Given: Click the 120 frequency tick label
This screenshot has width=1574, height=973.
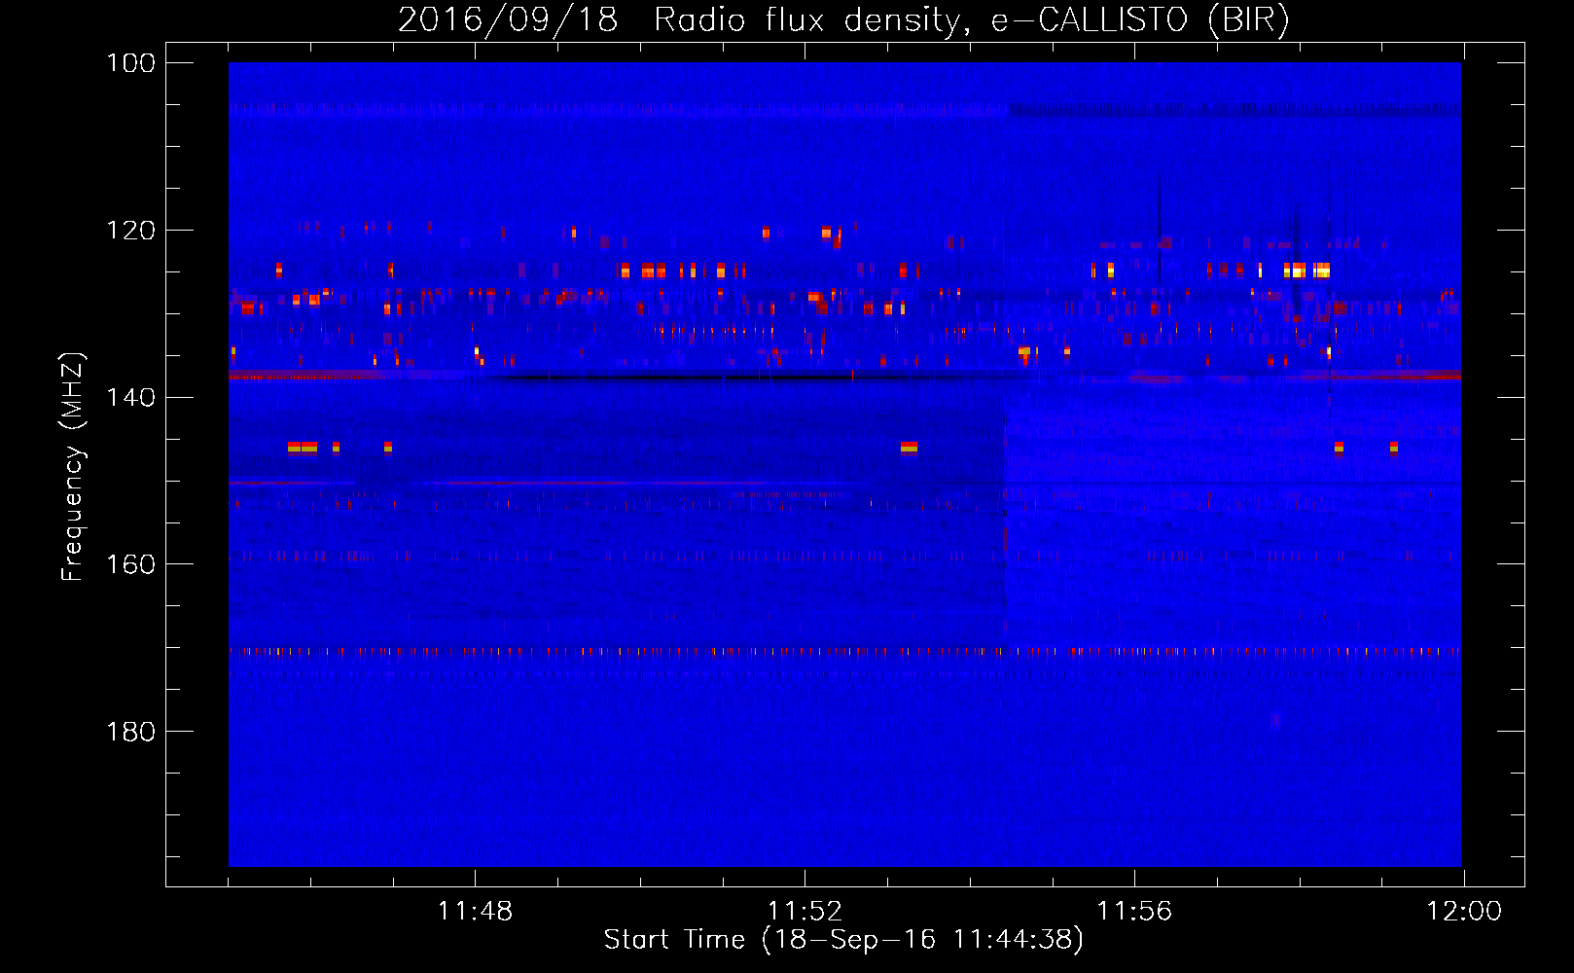Looking at the screenshot, I should pos(130,231).
